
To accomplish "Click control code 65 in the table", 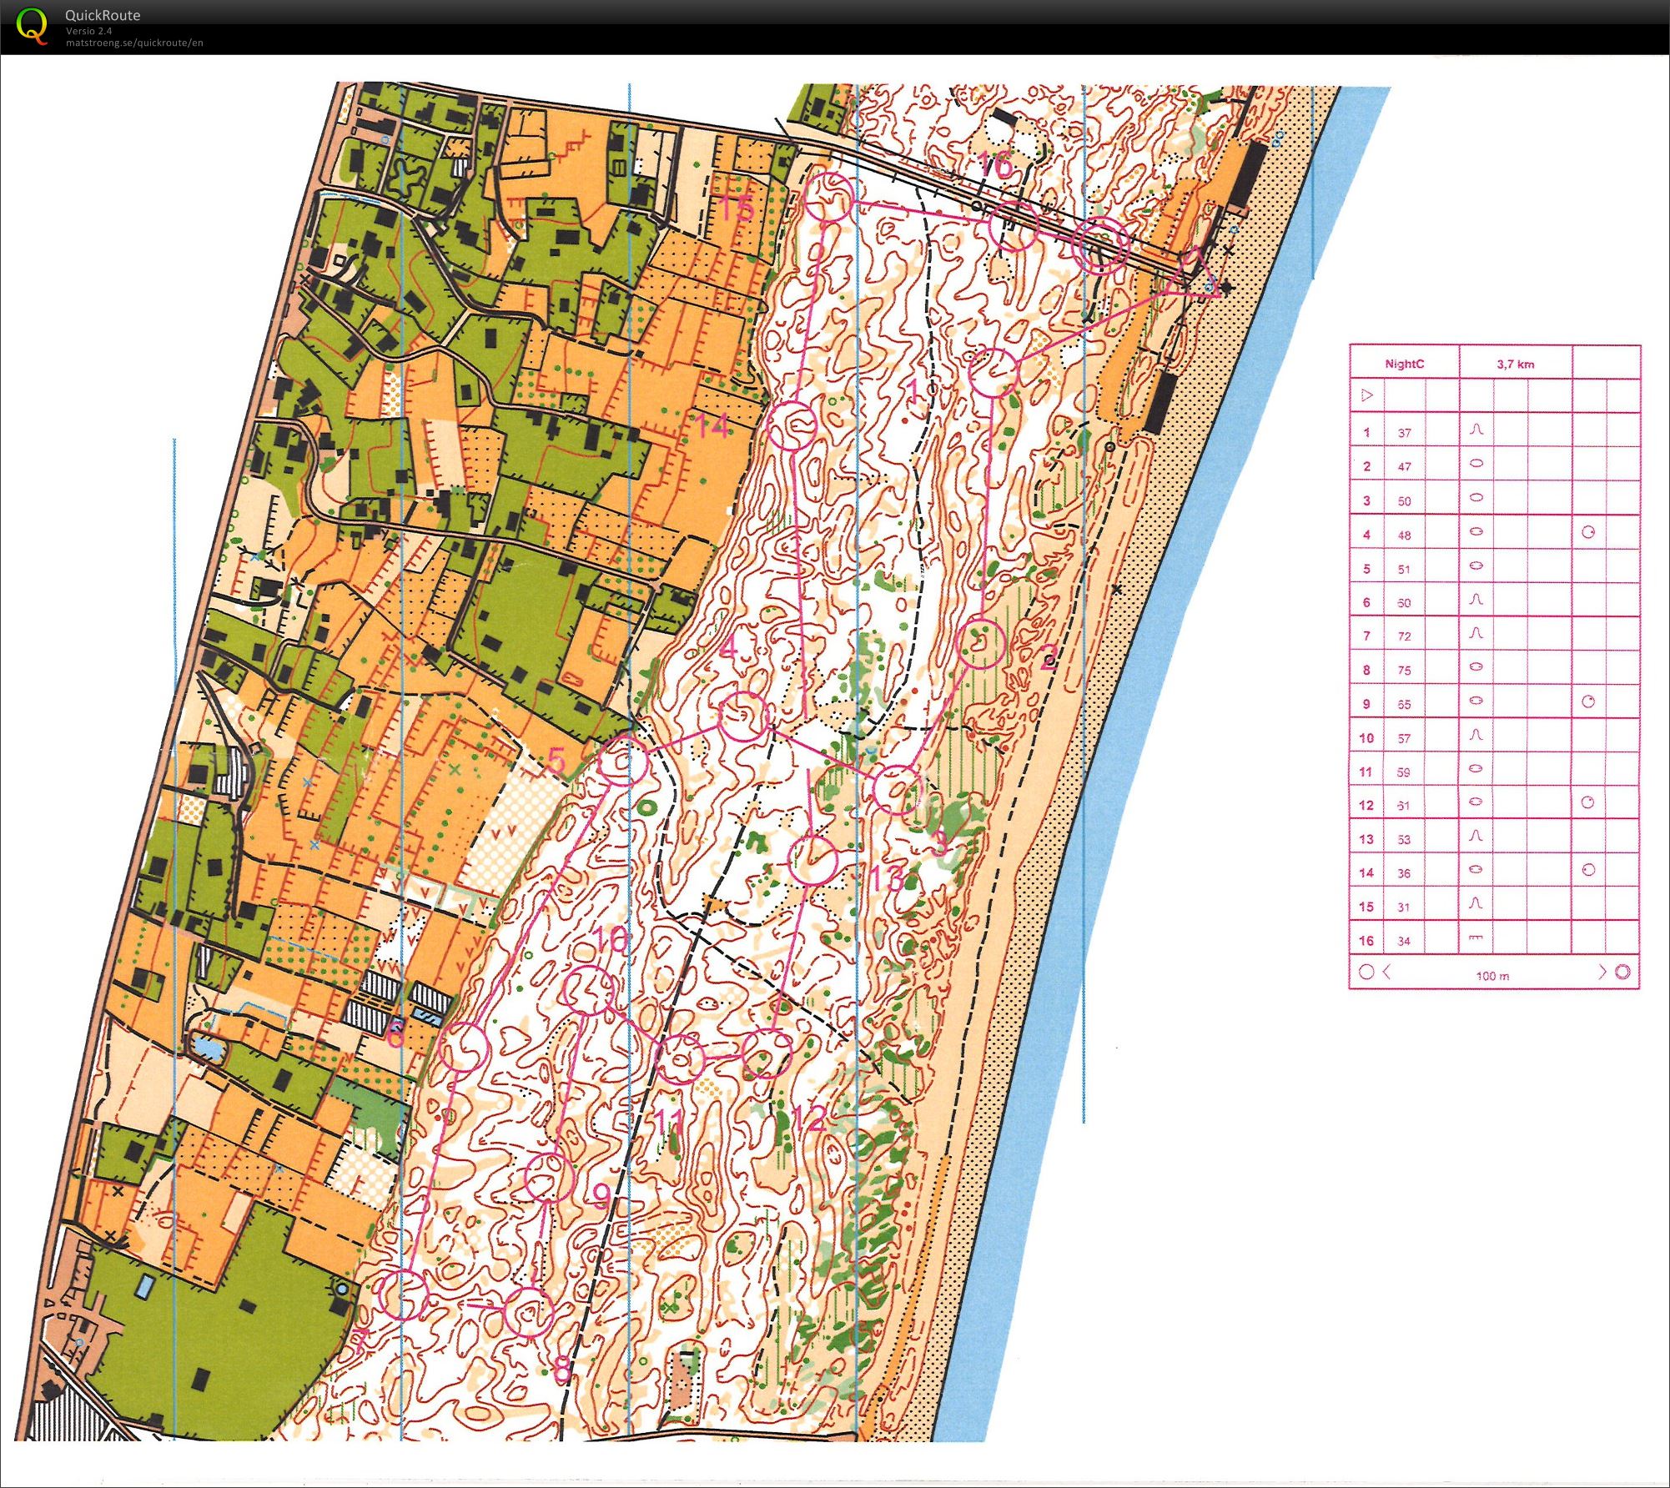I will pos(1405,705).
